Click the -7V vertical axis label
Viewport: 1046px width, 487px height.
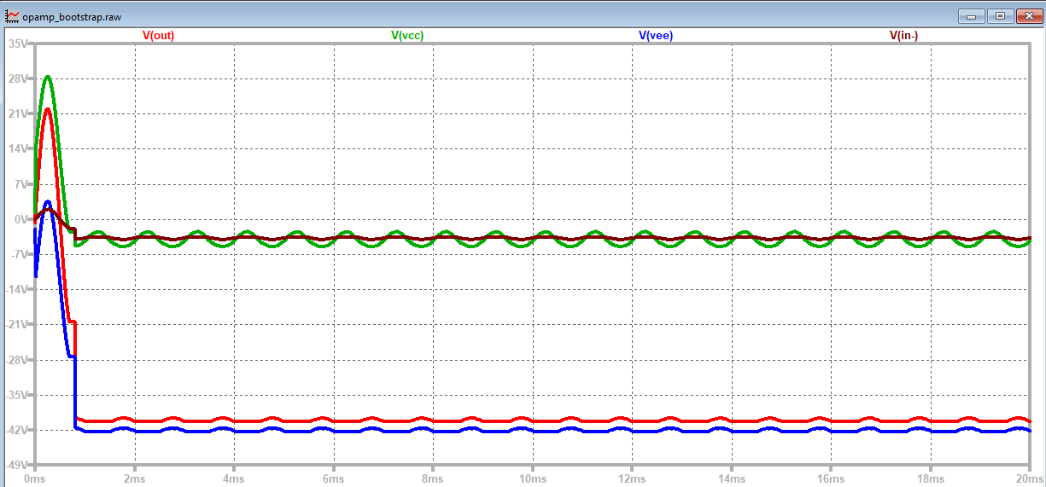click(x=19, y=254)
